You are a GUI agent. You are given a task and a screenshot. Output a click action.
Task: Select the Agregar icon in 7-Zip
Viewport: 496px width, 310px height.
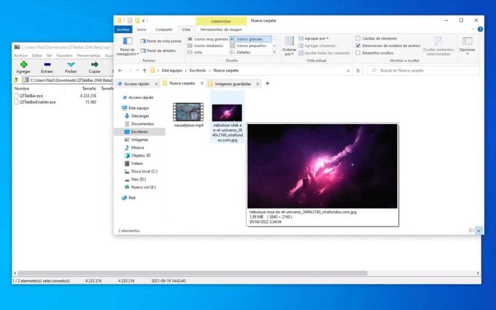(x=23, y=68)
